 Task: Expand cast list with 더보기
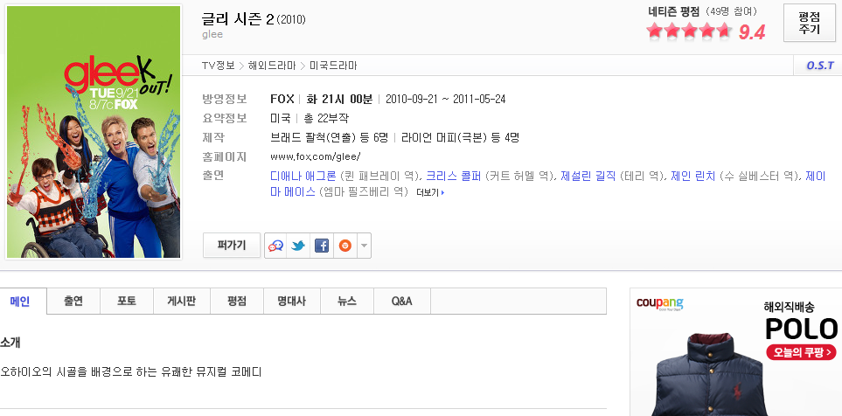click(430, 192)
